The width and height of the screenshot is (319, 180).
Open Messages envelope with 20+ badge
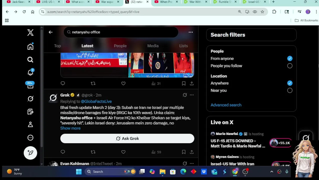pyautogui.click(x=30, y=85)
